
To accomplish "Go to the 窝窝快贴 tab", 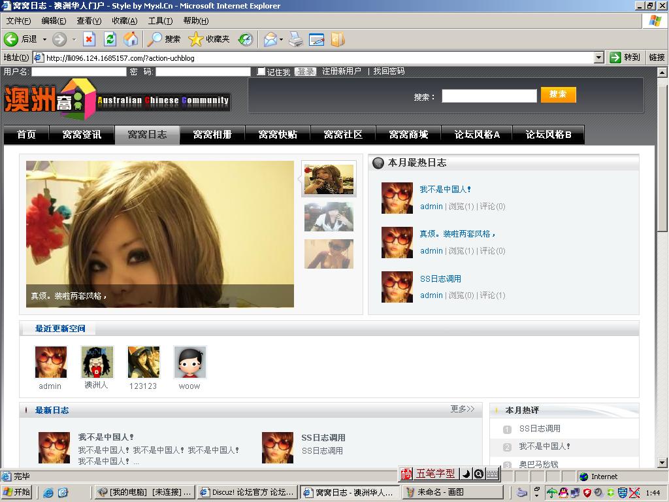I will [278, 135].
